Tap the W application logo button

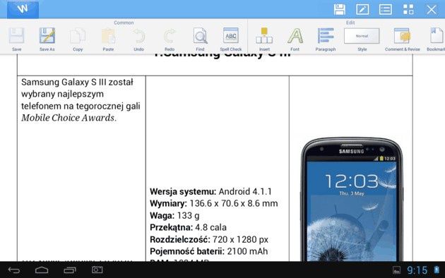coord(23,9)
